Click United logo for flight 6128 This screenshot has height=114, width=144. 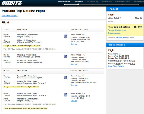pos(66,95)
